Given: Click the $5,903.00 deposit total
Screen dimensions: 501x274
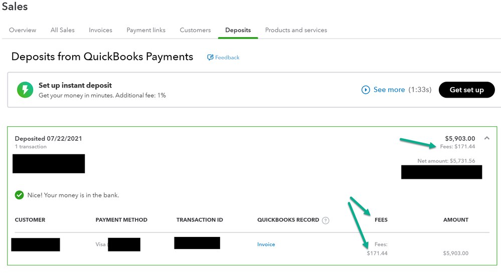Looking at the screenshot, I should [x=460, y=138].
